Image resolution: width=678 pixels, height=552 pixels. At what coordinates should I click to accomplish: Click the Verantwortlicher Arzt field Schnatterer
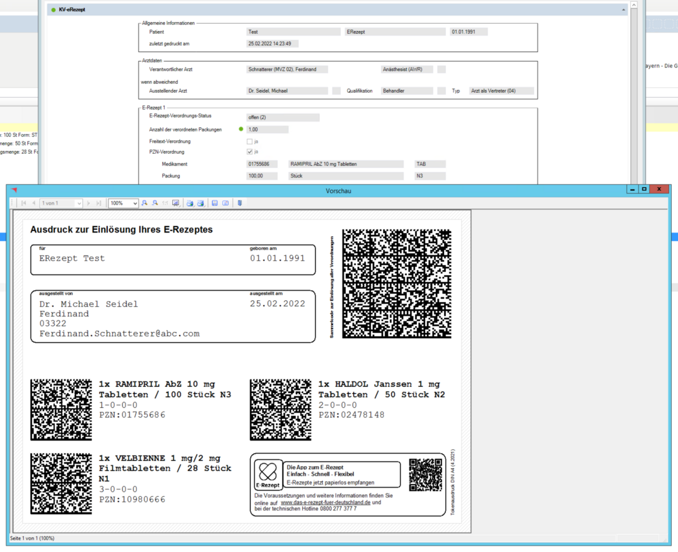pos(287,70)
